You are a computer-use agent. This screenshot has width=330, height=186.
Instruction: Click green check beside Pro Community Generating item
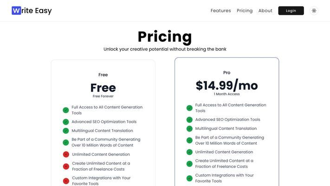pyautogui.click(x=189, y=140)
